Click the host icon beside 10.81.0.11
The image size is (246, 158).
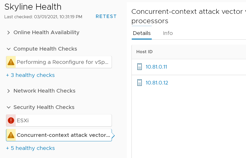(140, 67)
